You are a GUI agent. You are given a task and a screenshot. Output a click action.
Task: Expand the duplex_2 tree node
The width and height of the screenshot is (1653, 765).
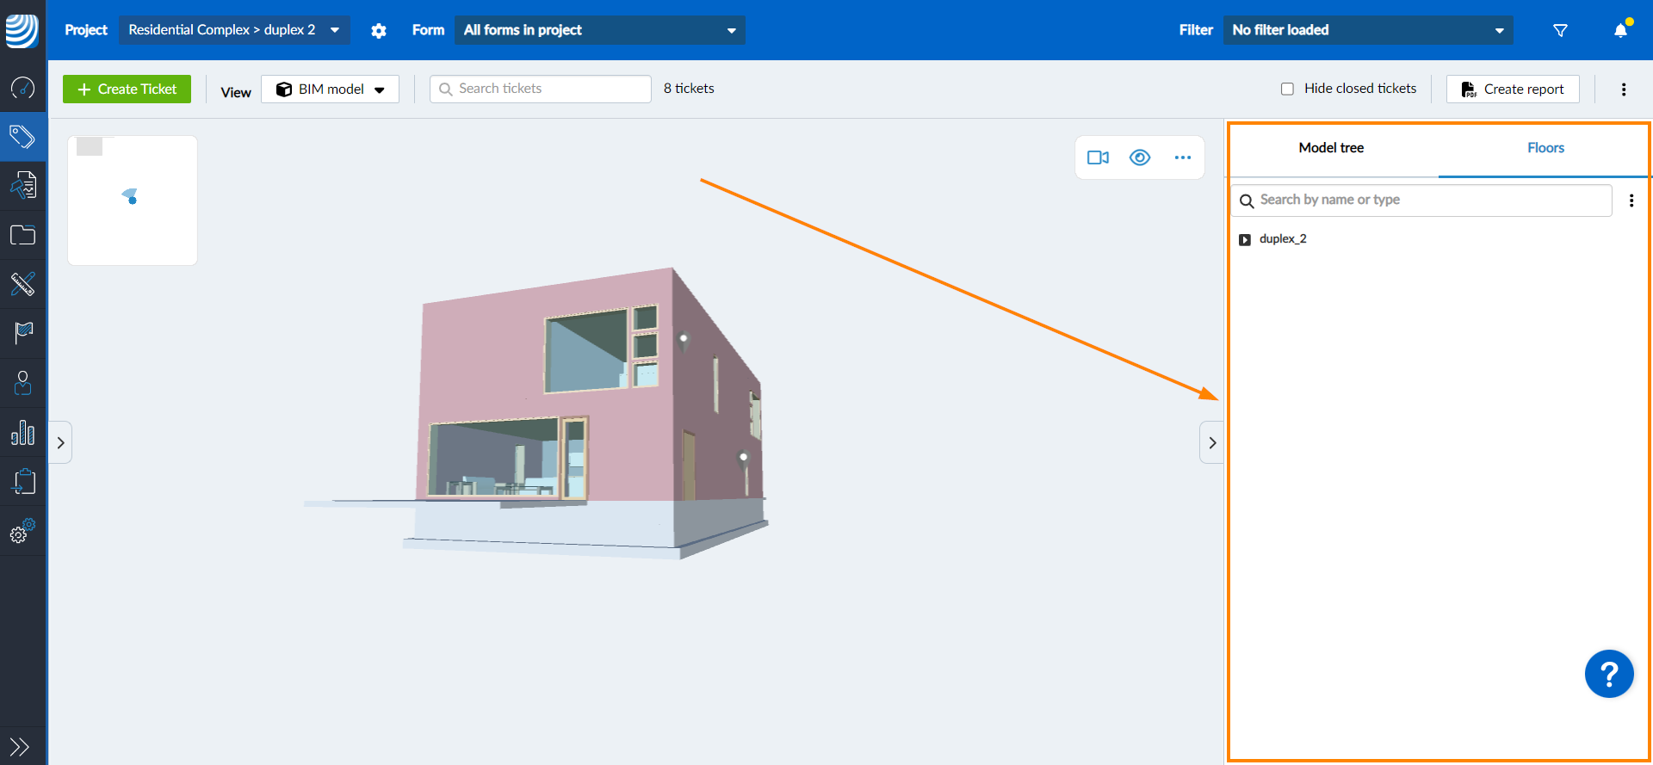tap(1245, 239)
